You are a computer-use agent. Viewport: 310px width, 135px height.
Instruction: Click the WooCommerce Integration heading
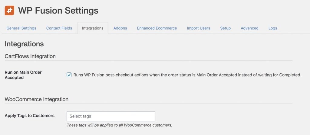click(x=37, y=99)
